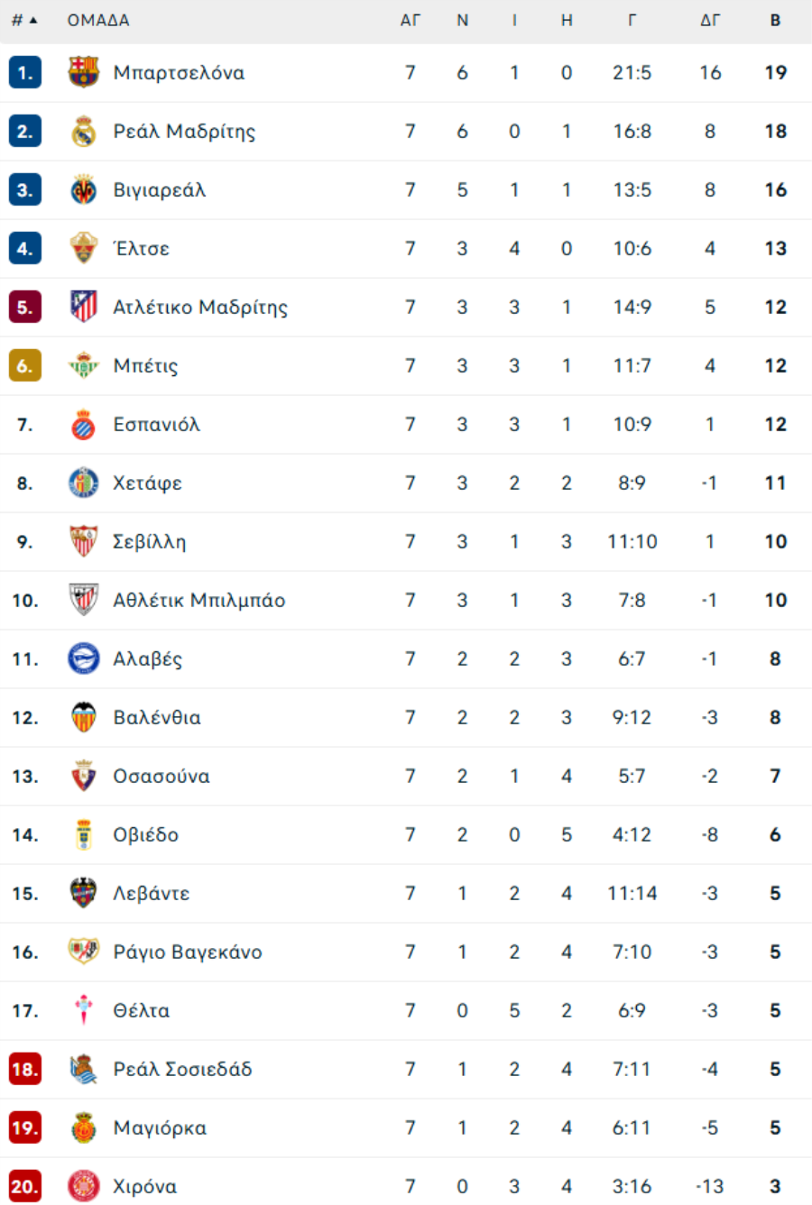Viewport: 812px width, 1205px height.
Task: Click the gold position 6 badge
Action: coord(25,366)
